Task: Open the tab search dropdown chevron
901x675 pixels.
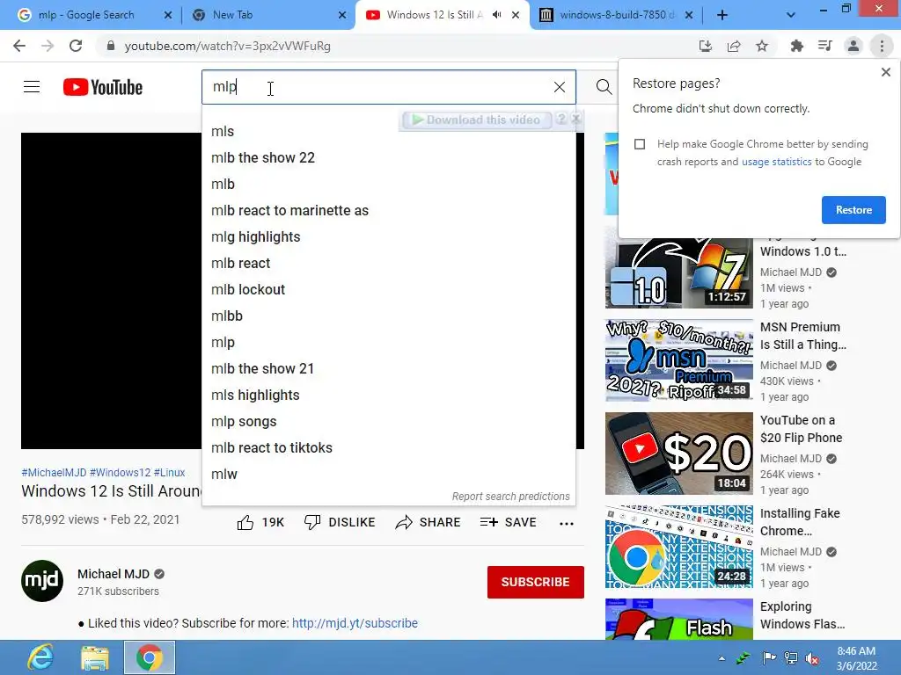Action: 791,15
